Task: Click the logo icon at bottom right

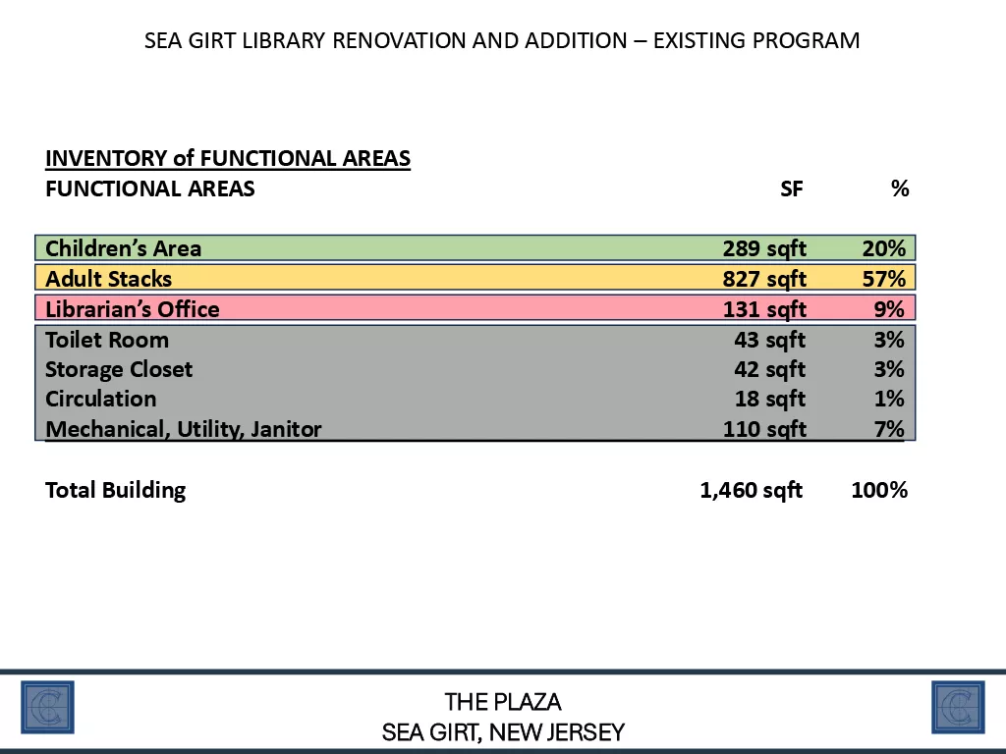Action: [x=958, y=707]
